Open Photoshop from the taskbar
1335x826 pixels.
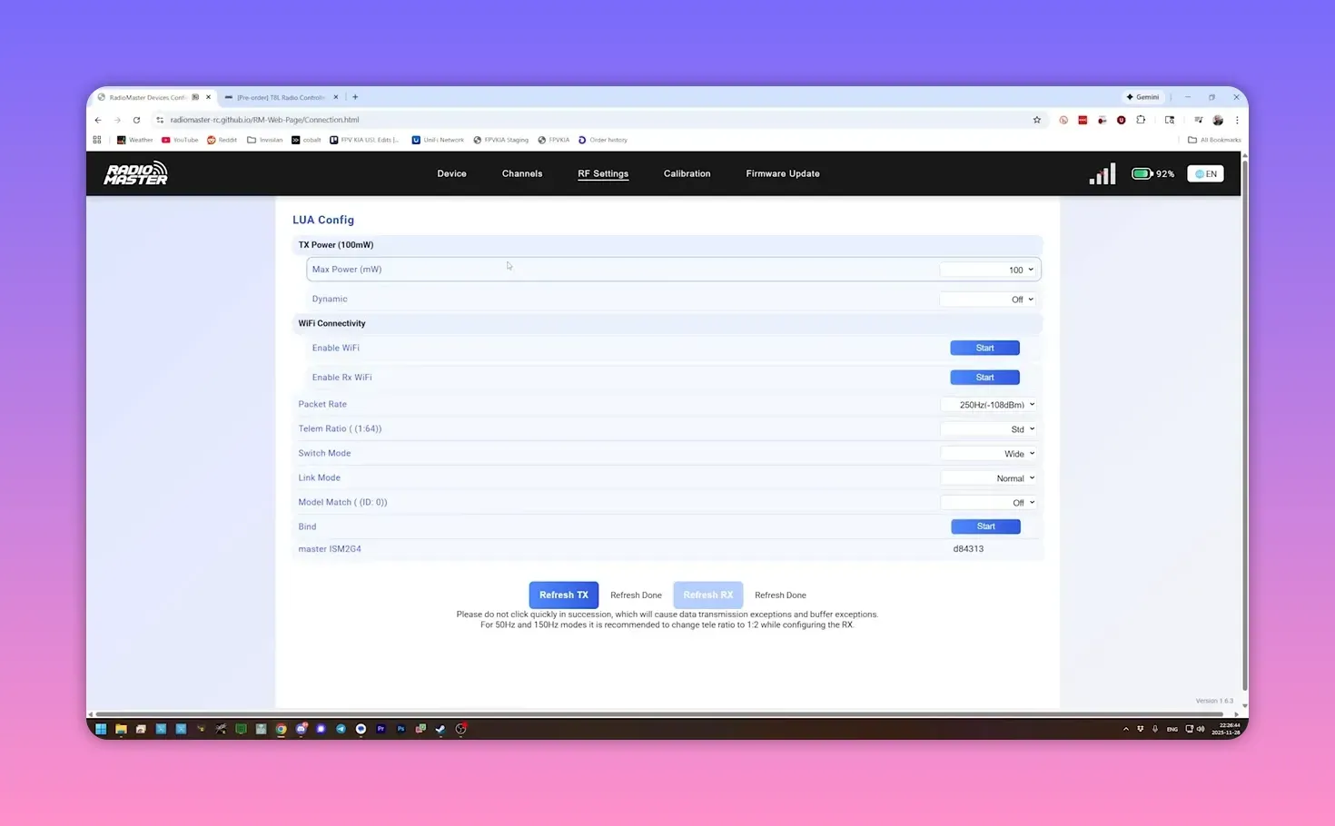(400, 728)
